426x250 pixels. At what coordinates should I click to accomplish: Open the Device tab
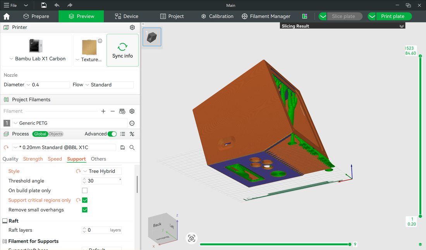[127, 16]
